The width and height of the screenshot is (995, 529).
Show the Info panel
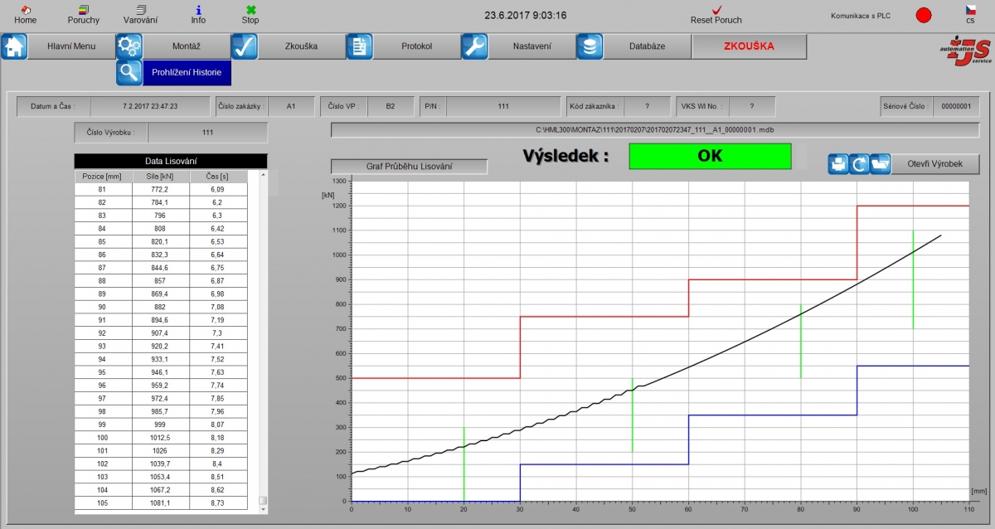point(198,10)
